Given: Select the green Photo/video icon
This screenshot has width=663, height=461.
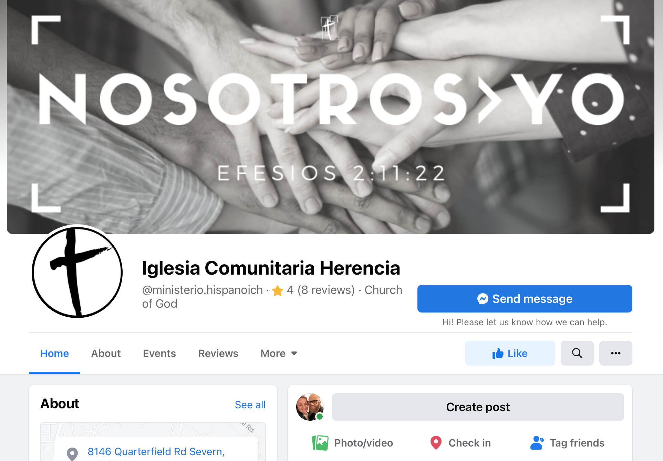Looking at the screenshot, I should (320, 443).
